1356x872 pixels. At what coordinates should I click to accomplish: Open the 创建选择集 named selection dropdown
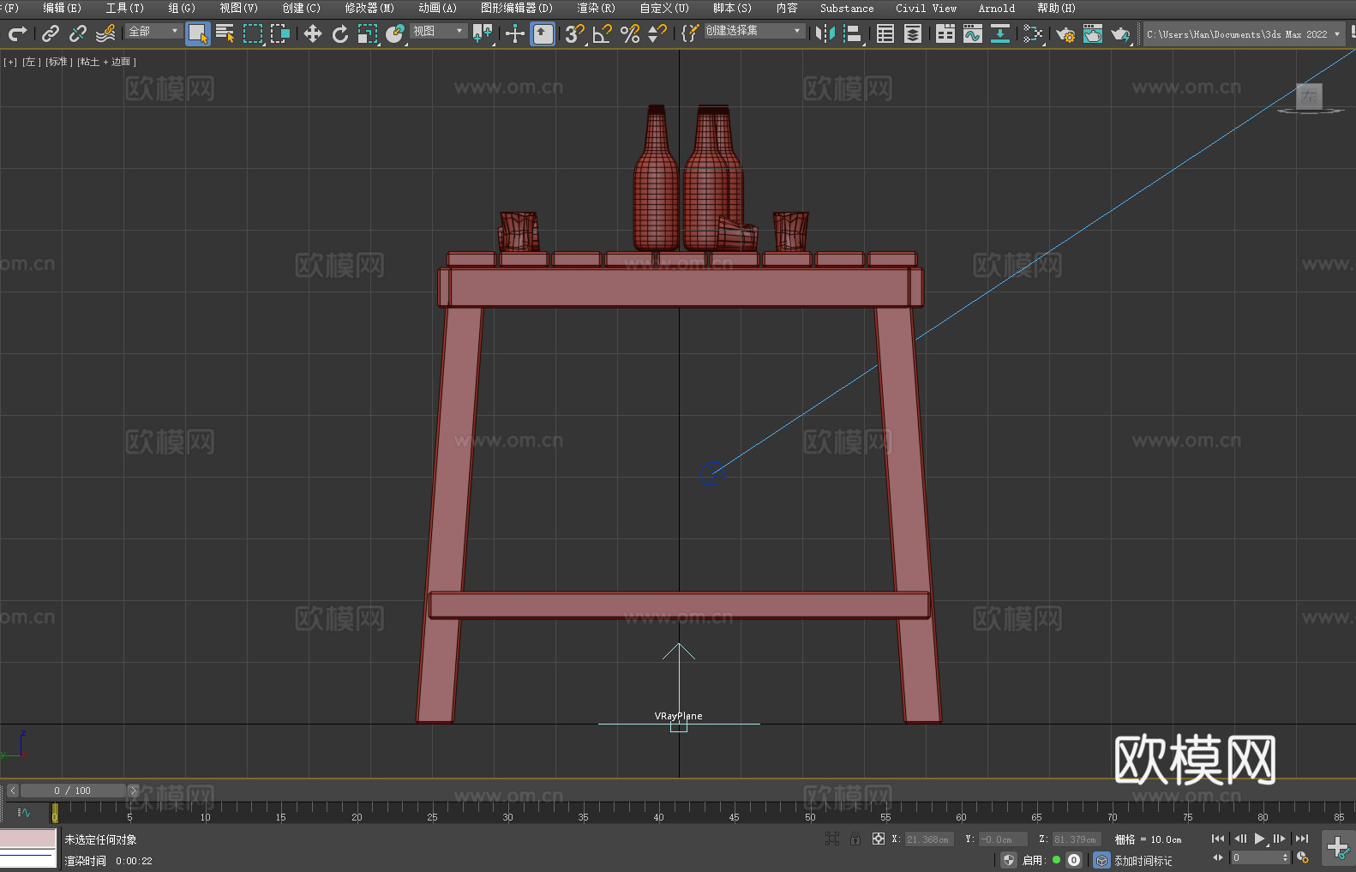pyautogui.click(x=753, y=31)
